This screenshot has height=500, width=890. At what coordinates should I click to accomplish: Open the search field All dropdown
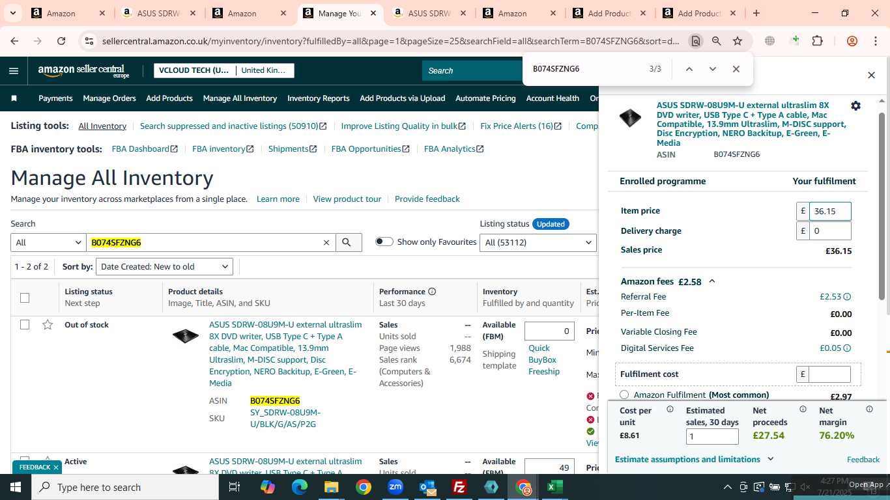tap(48, 243)
